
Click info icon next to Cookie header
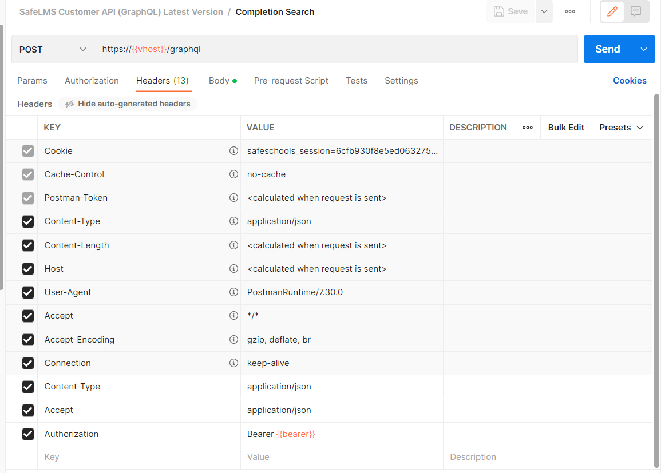233,151
